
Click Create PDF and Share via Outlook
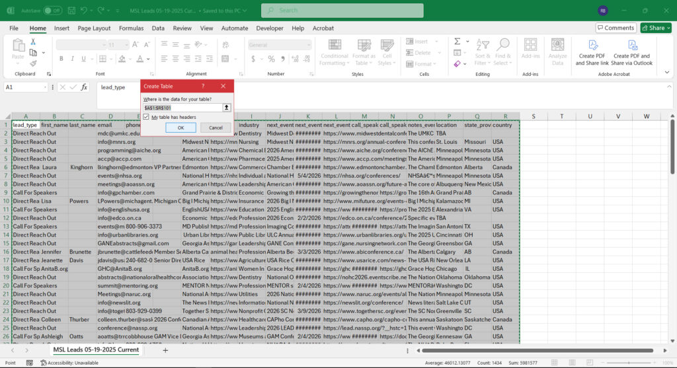click(631, 53)
